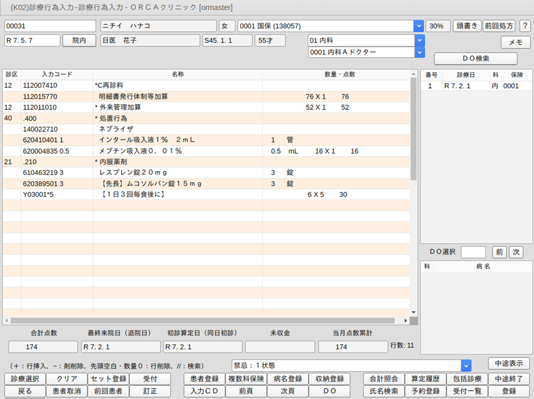Open 病名登録 disease registration
The width and height of the screenshot is (534, 399).
coord(286,379)
